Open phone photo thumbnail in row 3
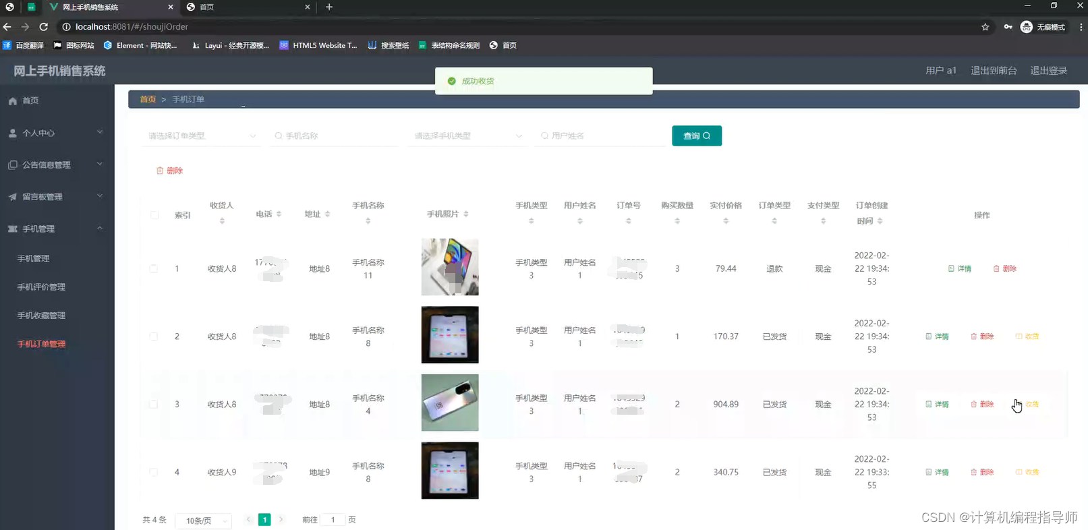This screenshot has height=530, width=1088. [x=450, y=403]
